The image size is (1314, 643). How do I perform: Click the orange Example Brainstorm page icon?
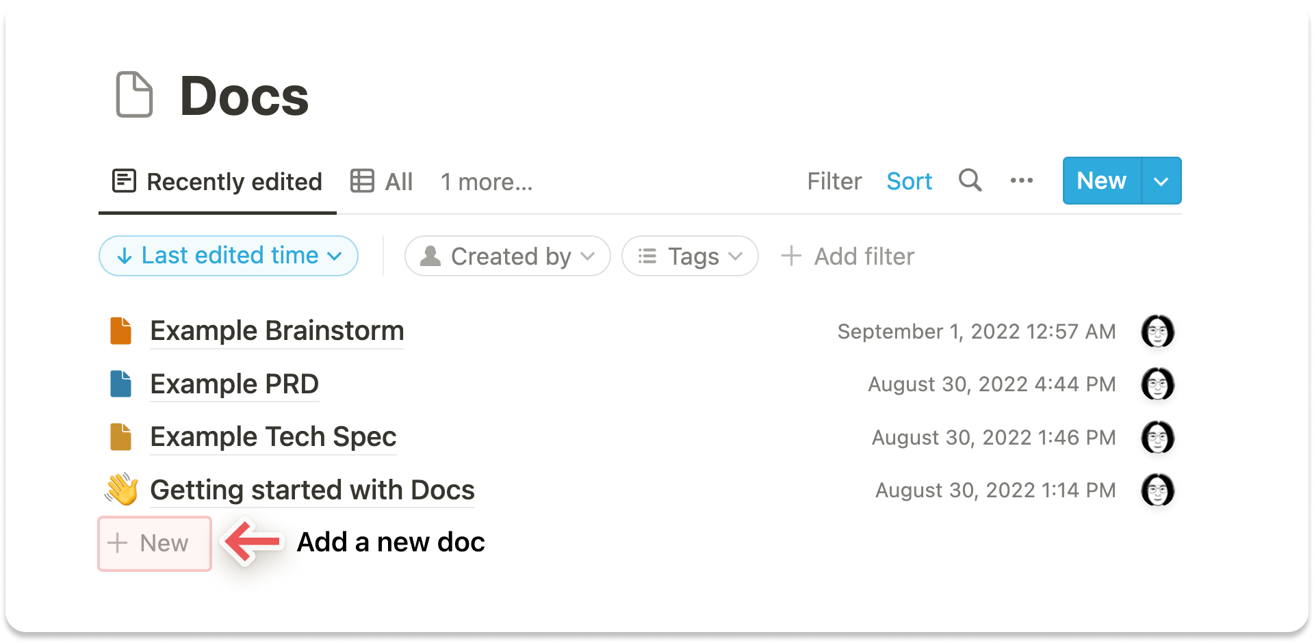(x=121, y=331)
